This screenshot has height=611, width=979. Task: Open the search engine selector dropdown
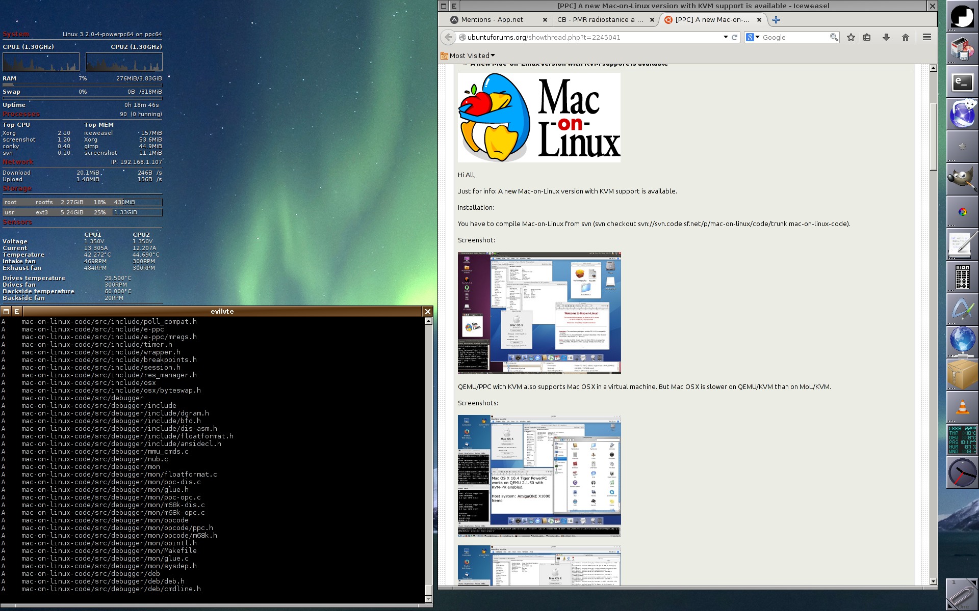click(x=753, y=37)
